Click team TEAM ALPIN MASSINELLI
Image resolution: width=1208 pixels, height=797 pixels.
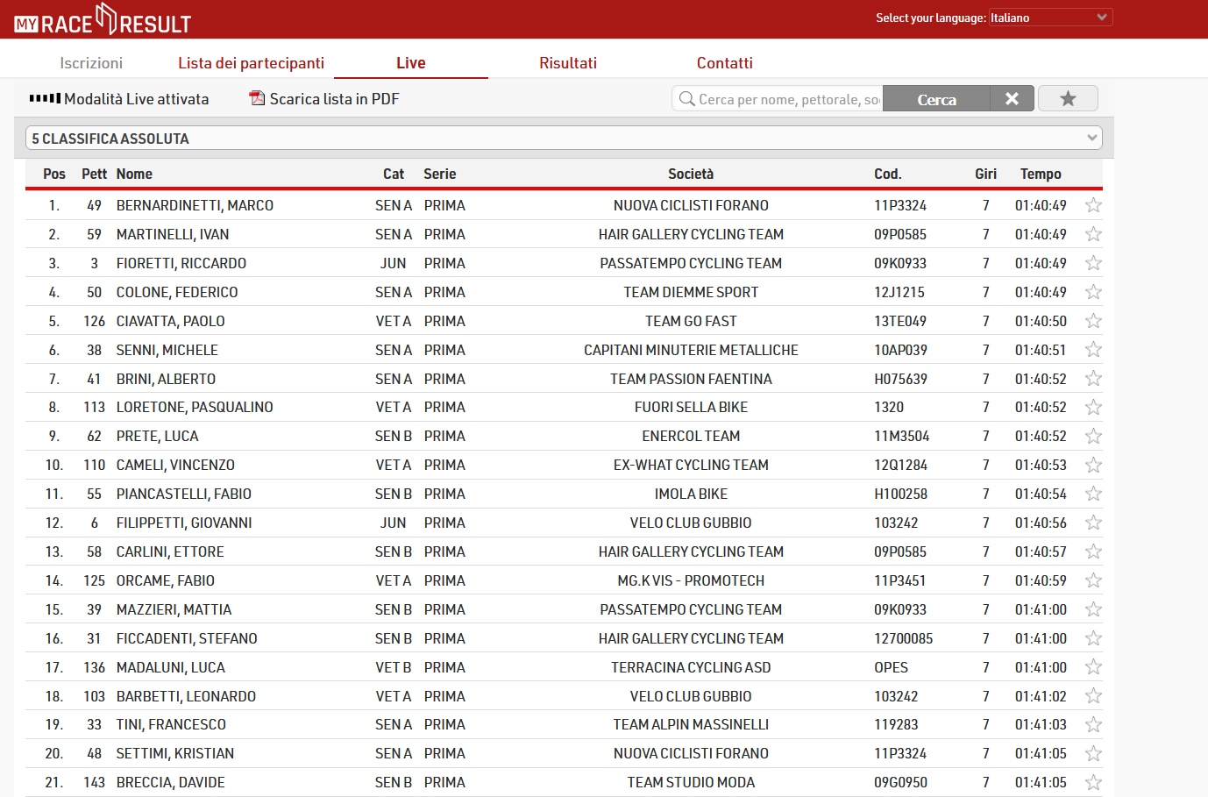tap(691, 724)
